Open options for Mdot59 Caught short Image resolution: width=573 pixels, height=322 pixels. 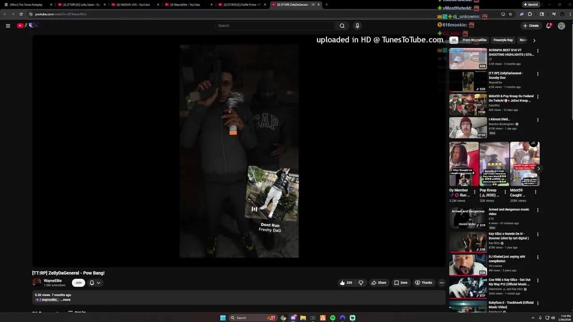(x=535, y=192)
